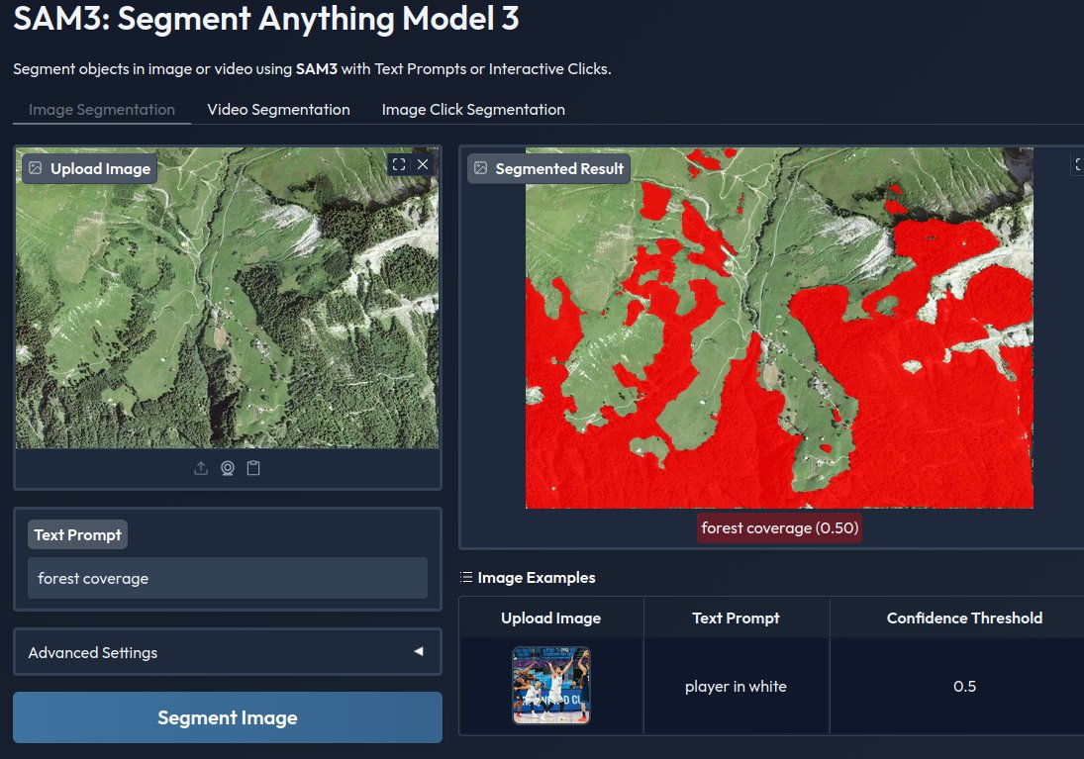Remove the uploaded image with X icon

click(423, 164)
